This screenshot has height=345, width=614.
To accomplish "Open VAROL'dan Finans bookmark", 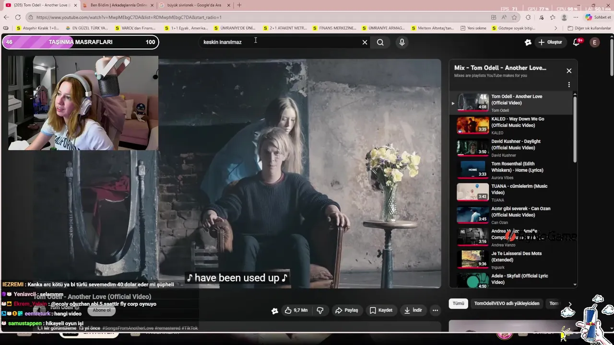I will (x=135, y=28).
